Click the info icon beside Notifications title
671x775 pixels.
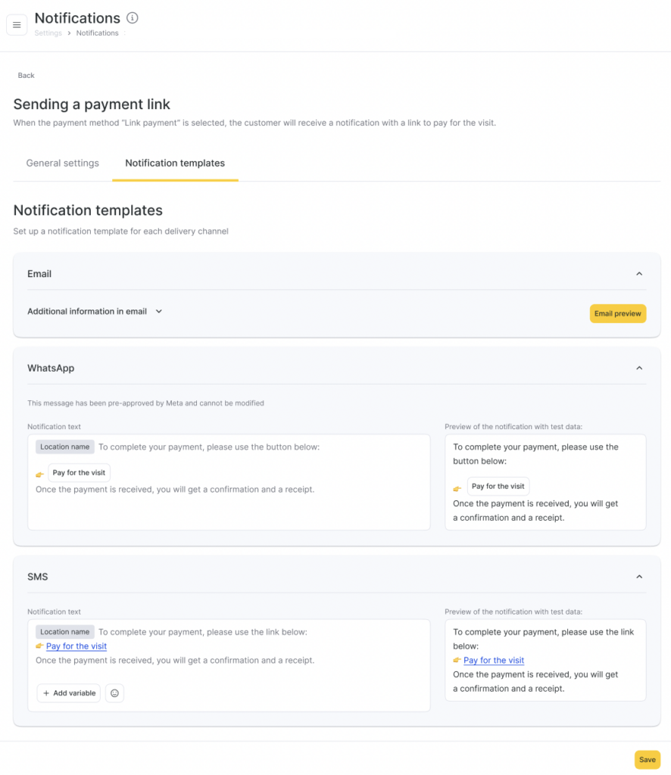pyautogui.click(x=133, y=17)
